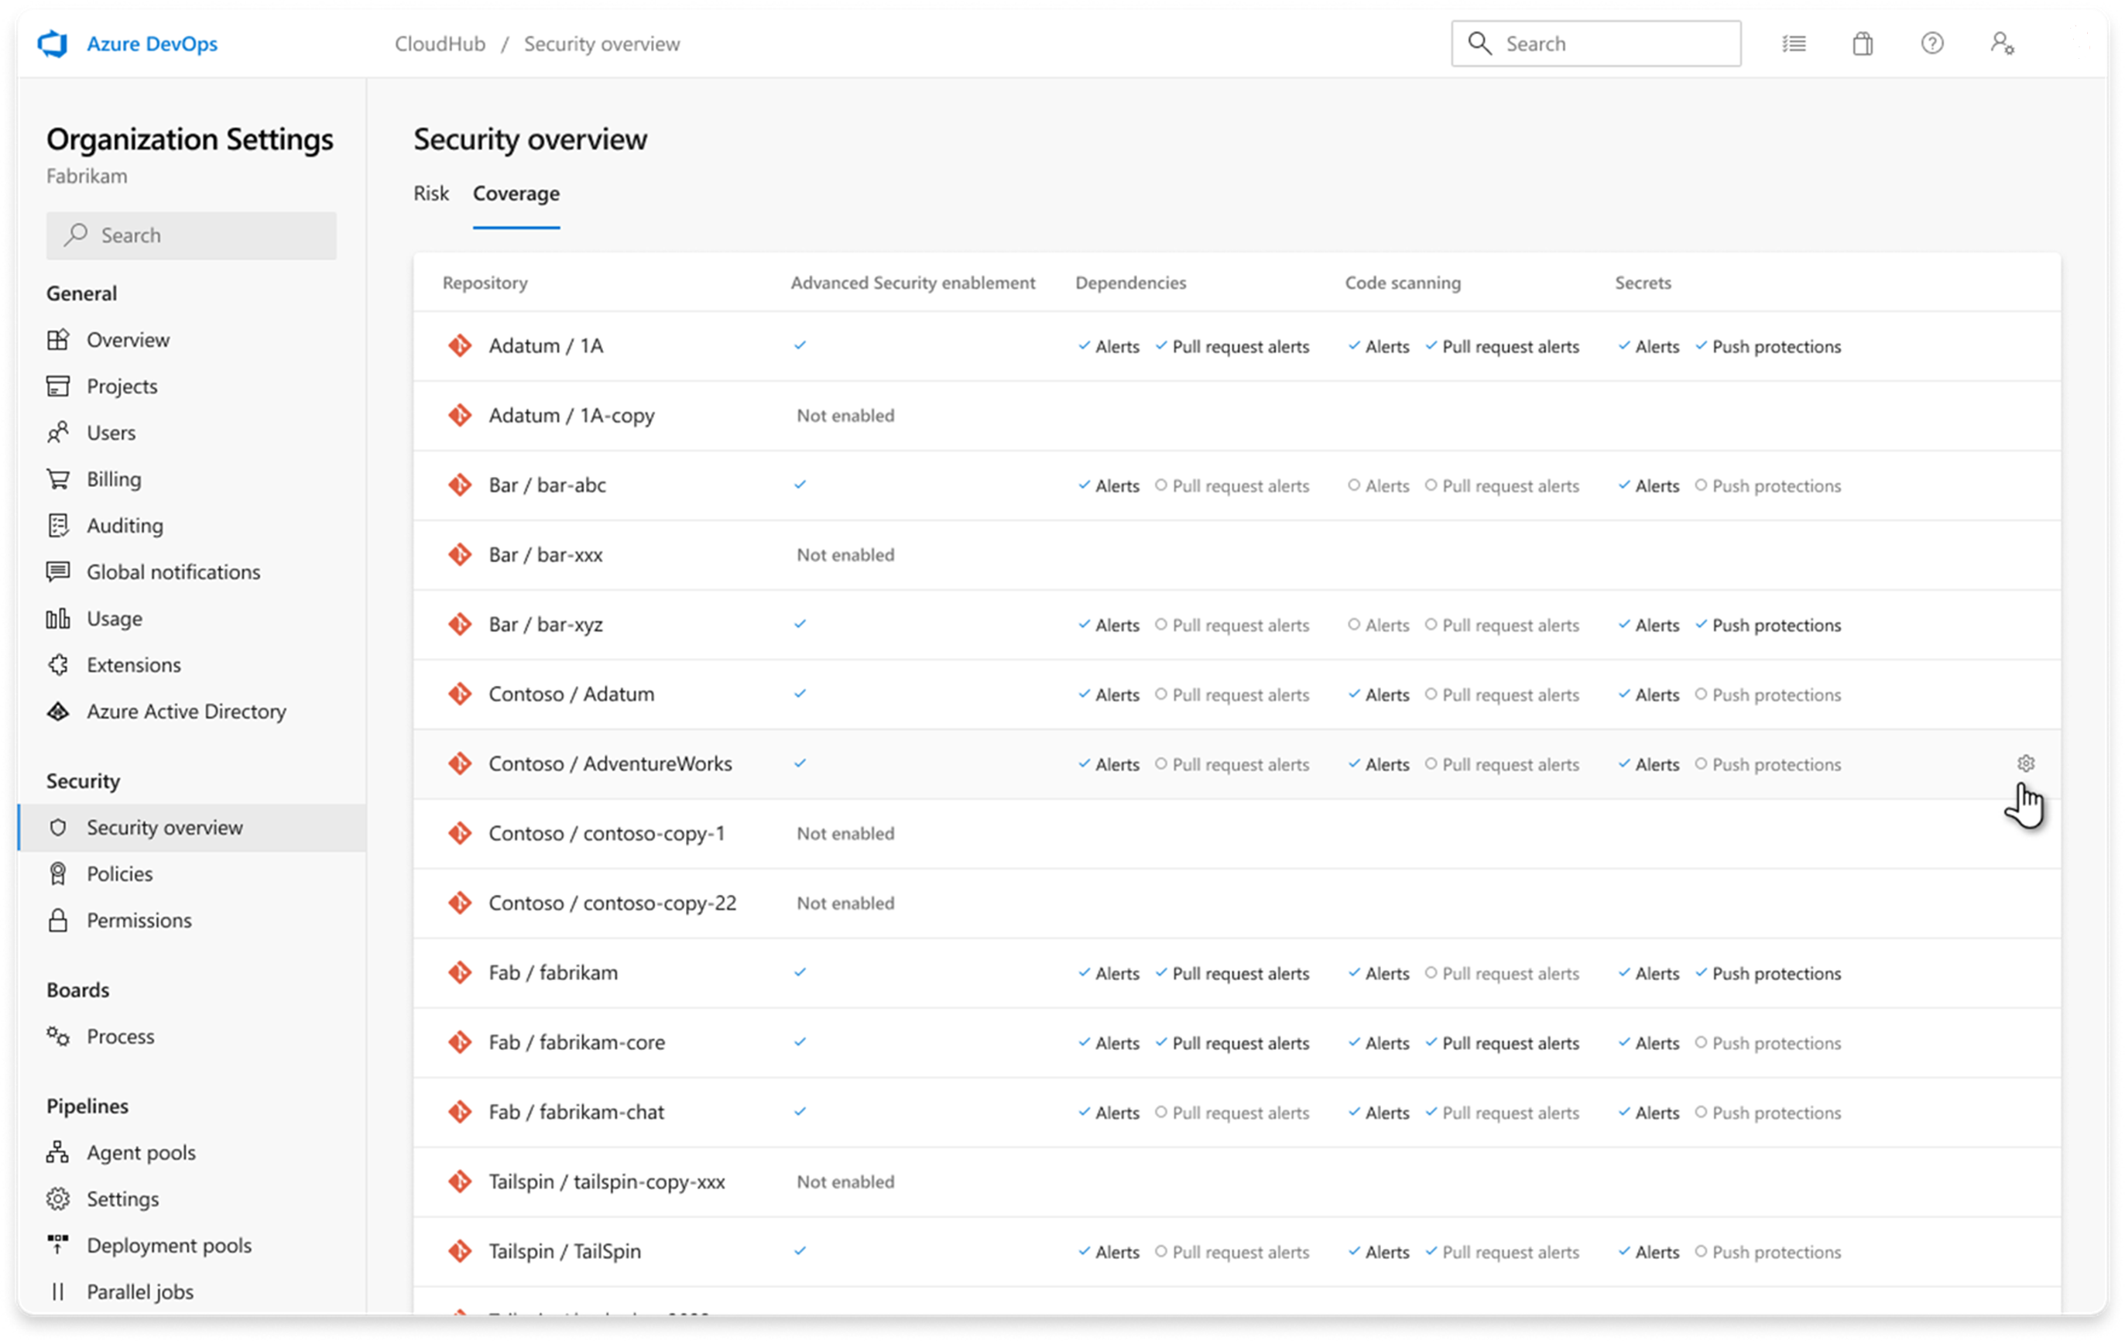The height and width of the screenshot is (1341, 2125).
Task: Go to Billing settings in sidebar
Action: pyautogui.click(x=113, y=478)
